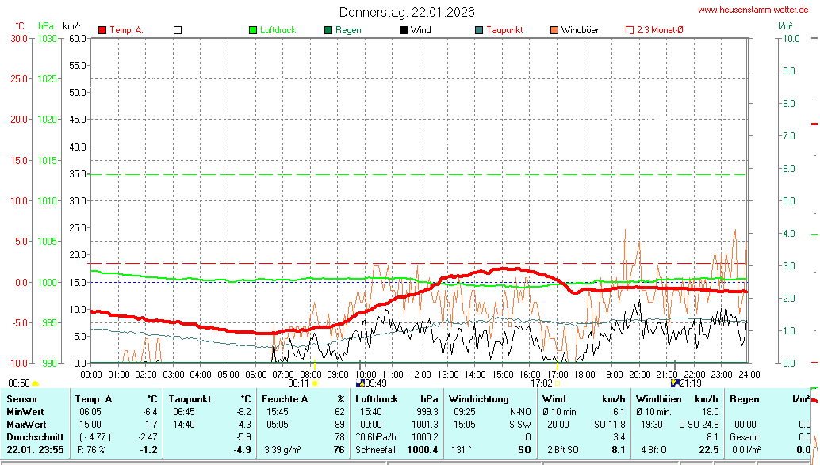The width and height of the screenshot is (820, 465).
Task: Click the teal Taupunkt legend square
Action: click(x=479, y=30)
